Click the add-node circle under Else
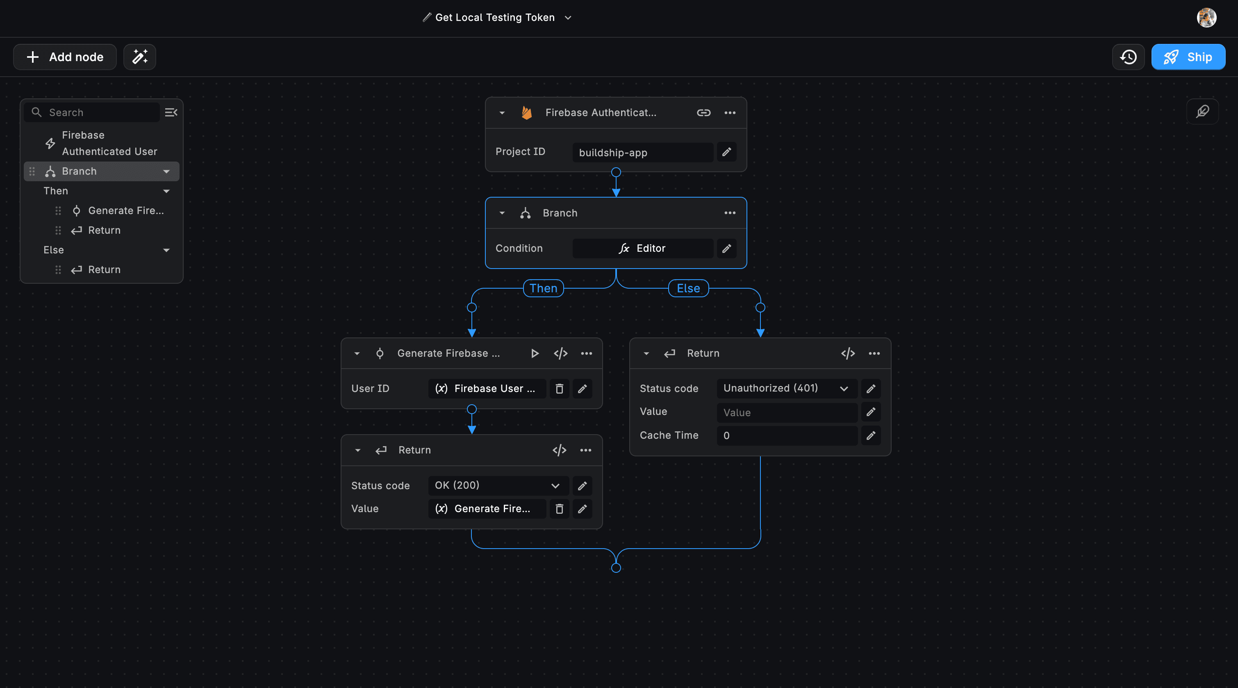 (760, 308)
